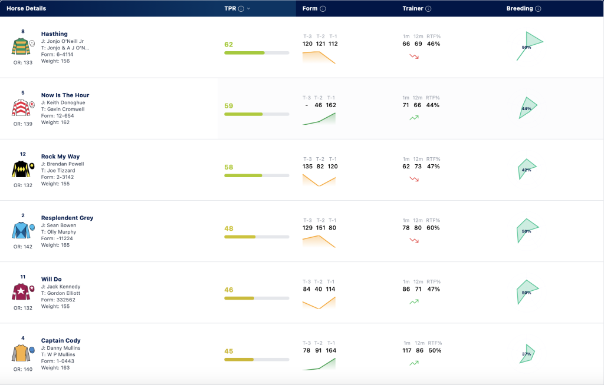Open the TPR sort dropdown chevron

coord(248,8)
